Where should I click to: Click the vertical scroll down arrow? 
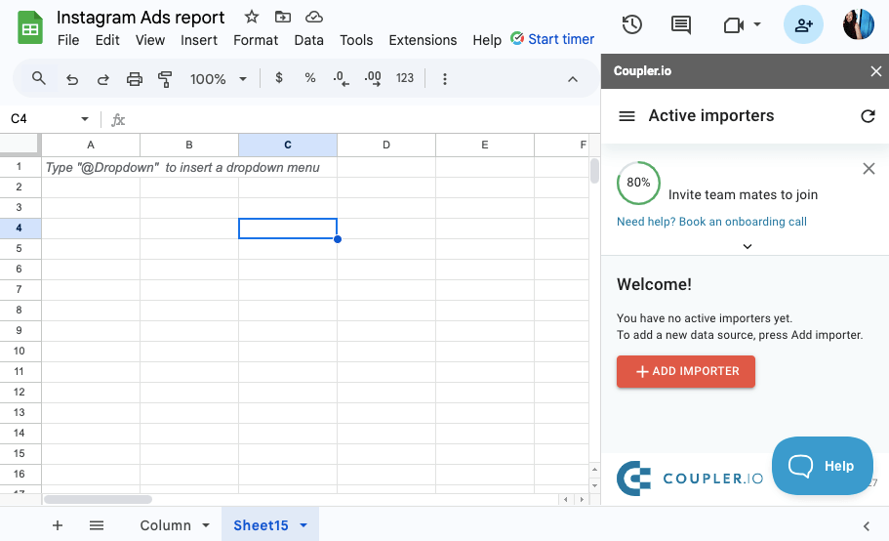click(594, 485)
